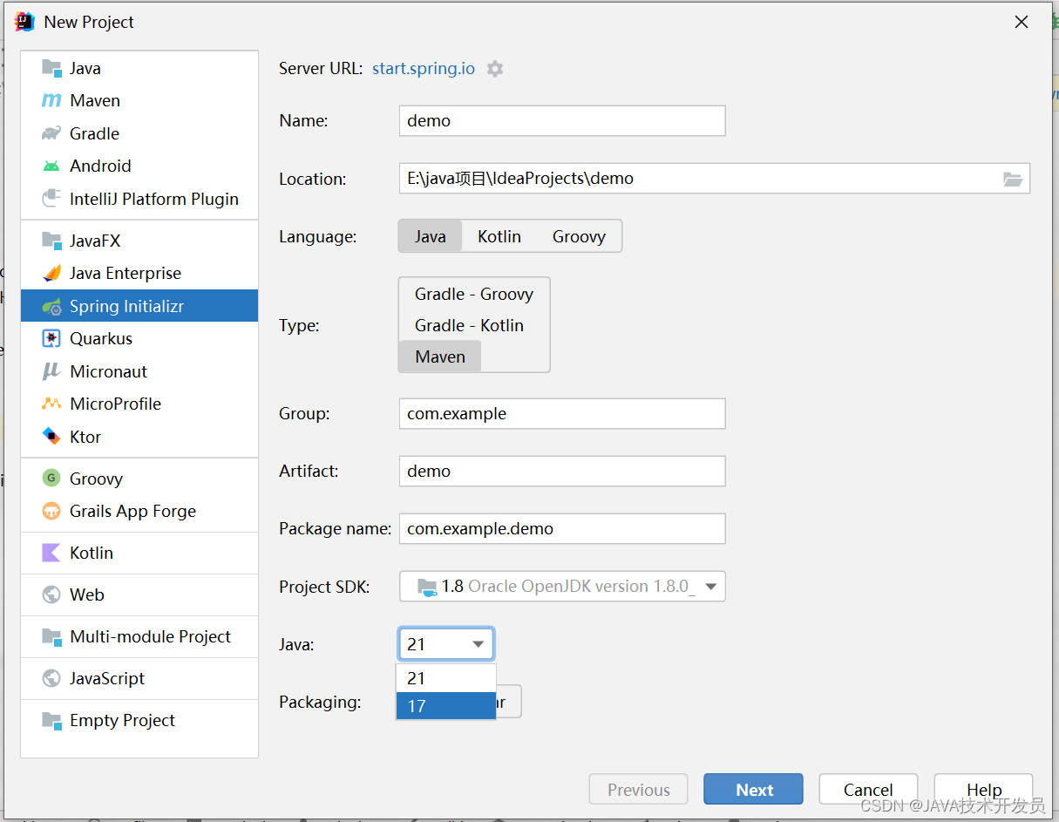
Task: Click the Kotlin K icon
Action: click(x=52, y=553)
